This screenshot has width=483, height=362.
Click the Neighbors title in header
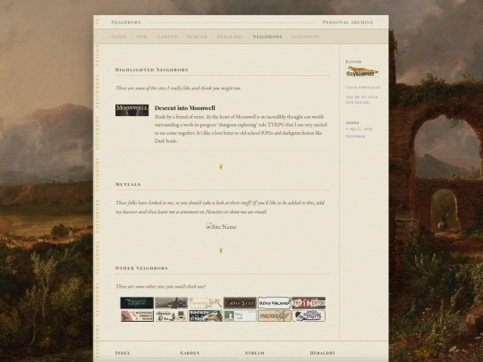126,22
